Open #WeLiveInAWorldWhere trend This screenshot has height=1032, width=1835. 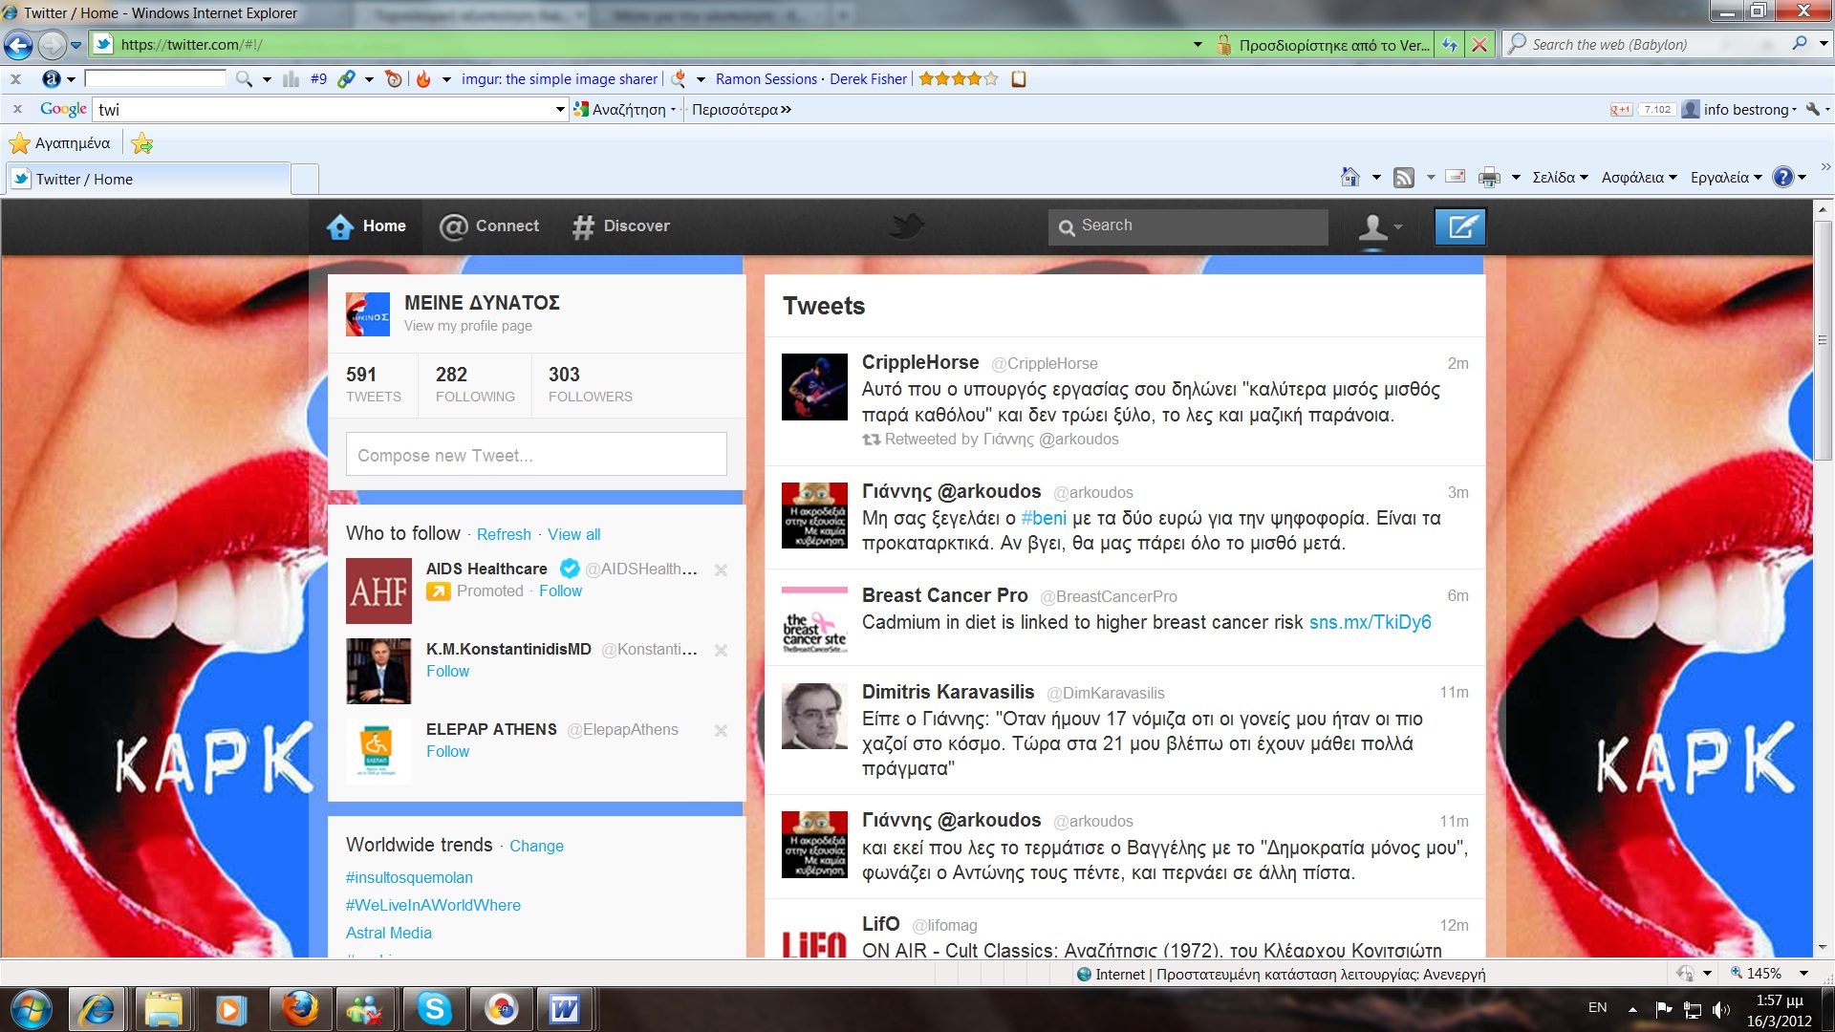433,906
